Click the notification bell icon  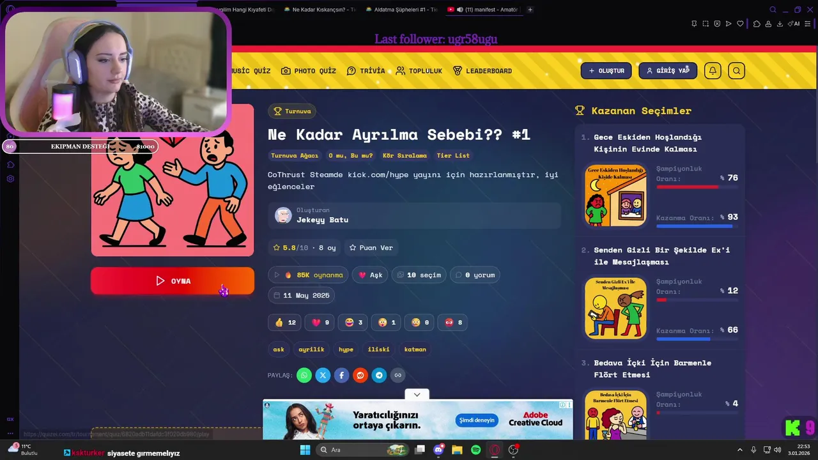click(x=713, y=70)
